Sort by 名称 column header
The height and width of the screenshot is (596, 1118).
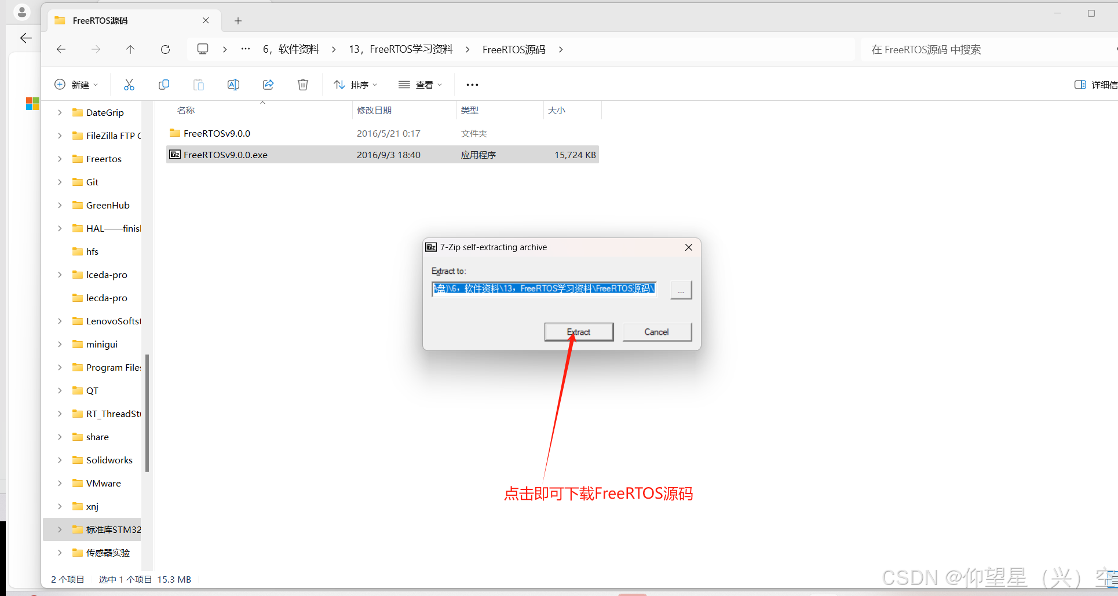click(186, 110)
